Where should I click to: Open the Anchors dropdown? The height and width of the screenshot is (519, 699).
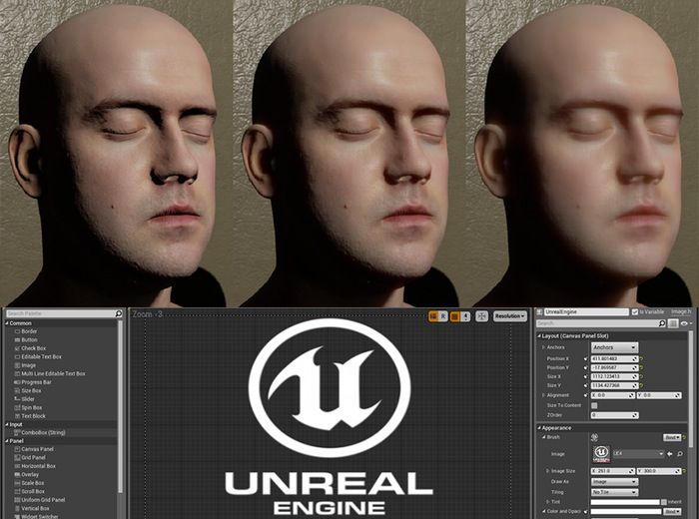(x=614, y=347)
